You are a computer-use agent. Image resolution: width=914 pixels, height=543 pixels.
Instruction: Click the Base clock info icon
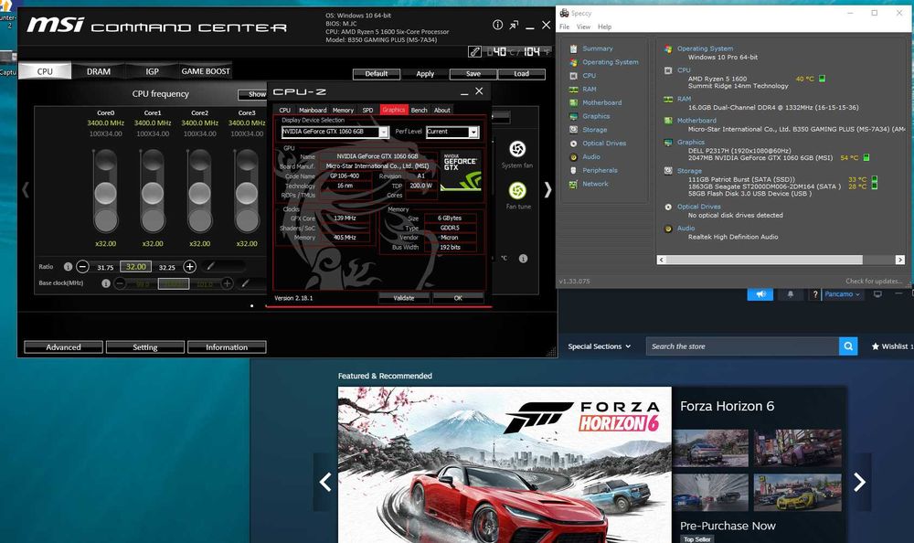click(105, 283)
